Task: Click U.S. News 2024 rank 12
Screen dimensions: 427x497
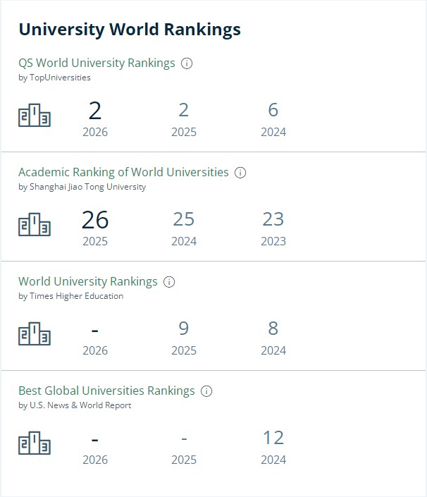Action: pos(273,438)
